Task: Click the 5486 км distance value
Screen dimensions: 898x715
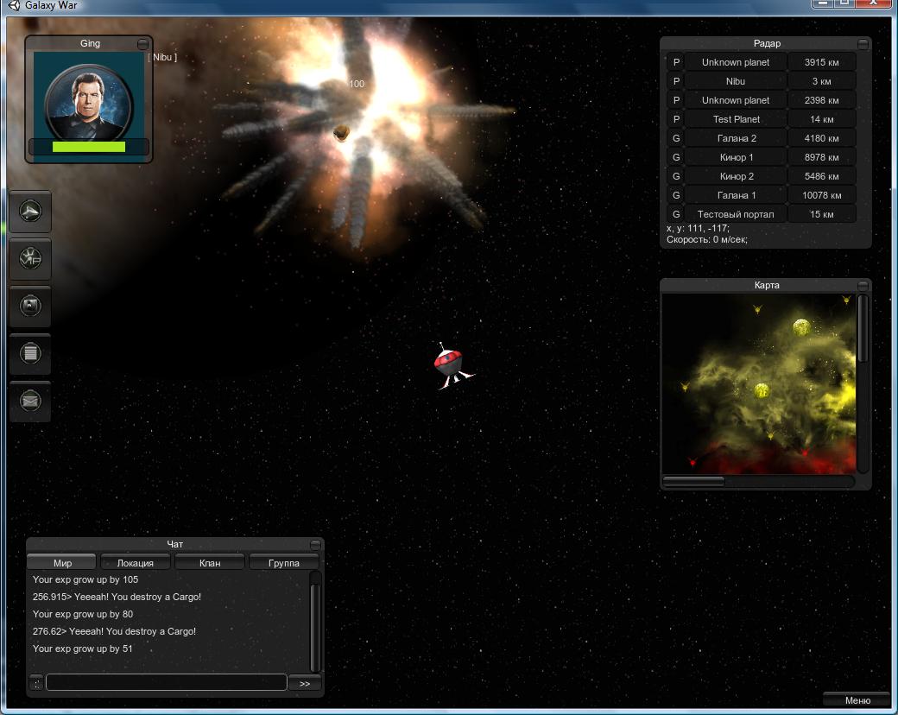Action: point(821,176)
